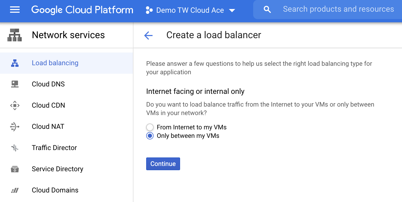402x202 pixels.
Task: Click the Network services header icon
Action: 15,35
